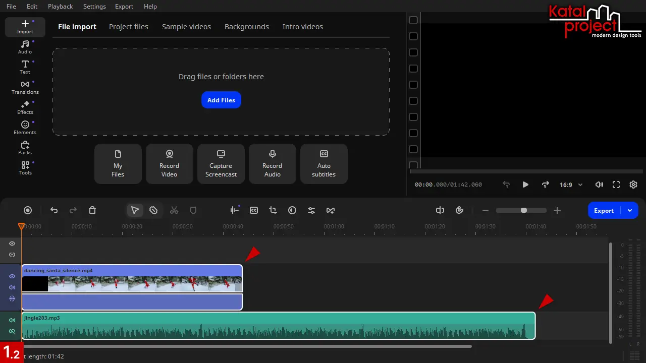Open the Playback menu
Image resolution: width=646 pixels, height=363 pixels.
60,7
